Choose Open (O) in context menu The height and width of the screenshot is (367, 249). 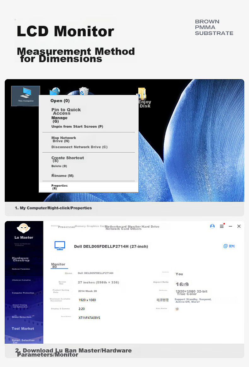point(60,101)
